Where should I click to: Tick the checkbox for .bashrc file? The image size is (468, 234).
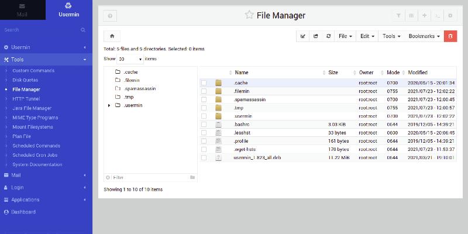point(204,125)
